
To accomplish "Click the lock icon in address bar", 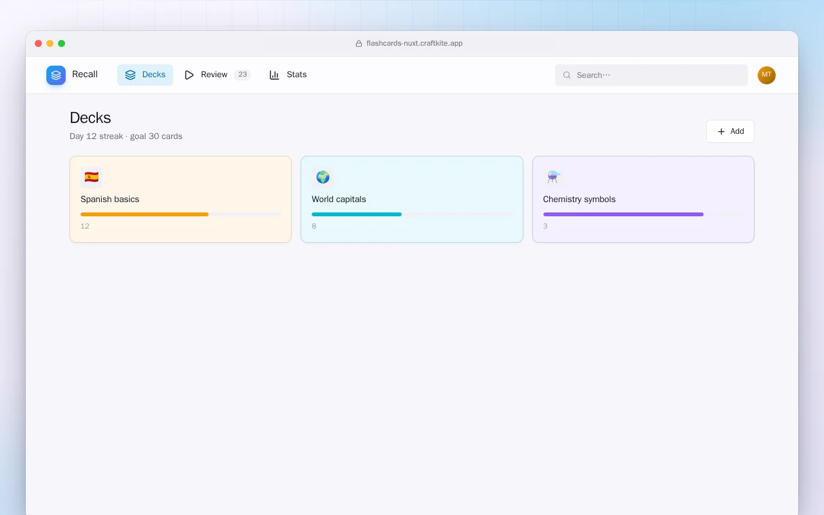I will (359, 44).
